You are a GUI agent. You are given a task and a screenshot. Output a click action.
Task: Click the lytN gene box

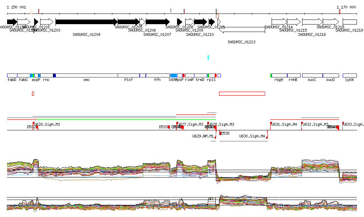(349, 76)
